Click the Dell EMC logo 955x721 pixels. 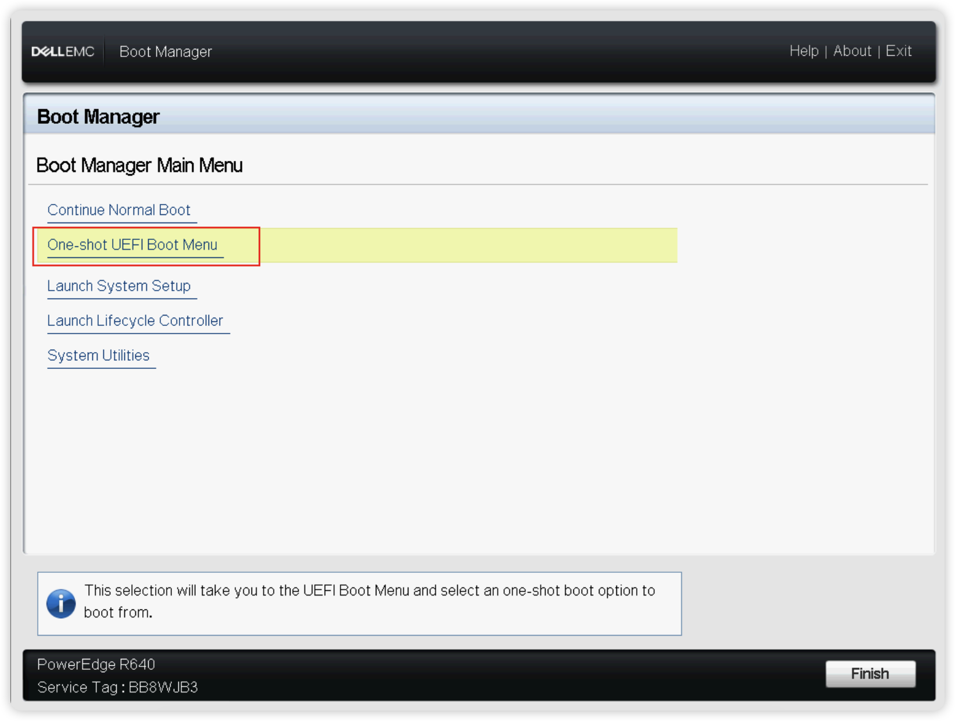coord(63,52)
